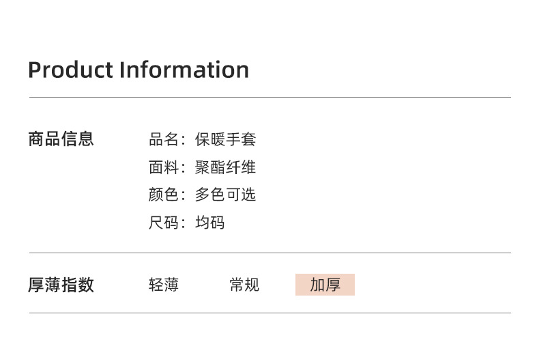
Task: Click the word Product in heading
Action: 70,70
